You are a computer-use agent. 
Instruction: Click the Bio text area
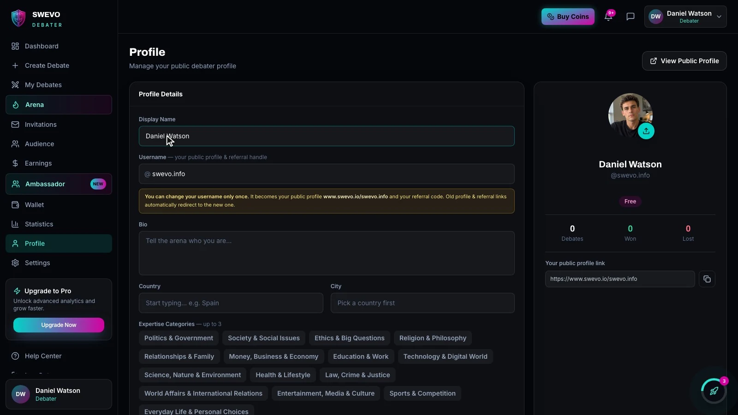pyautogui.click(x=327, y=253)
